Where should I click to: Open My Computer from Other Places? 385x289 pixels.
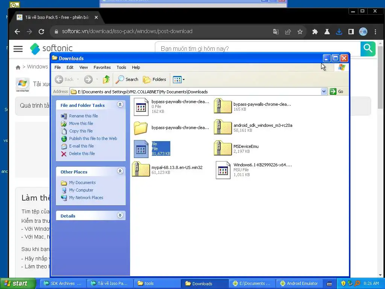tap(81, 190)
